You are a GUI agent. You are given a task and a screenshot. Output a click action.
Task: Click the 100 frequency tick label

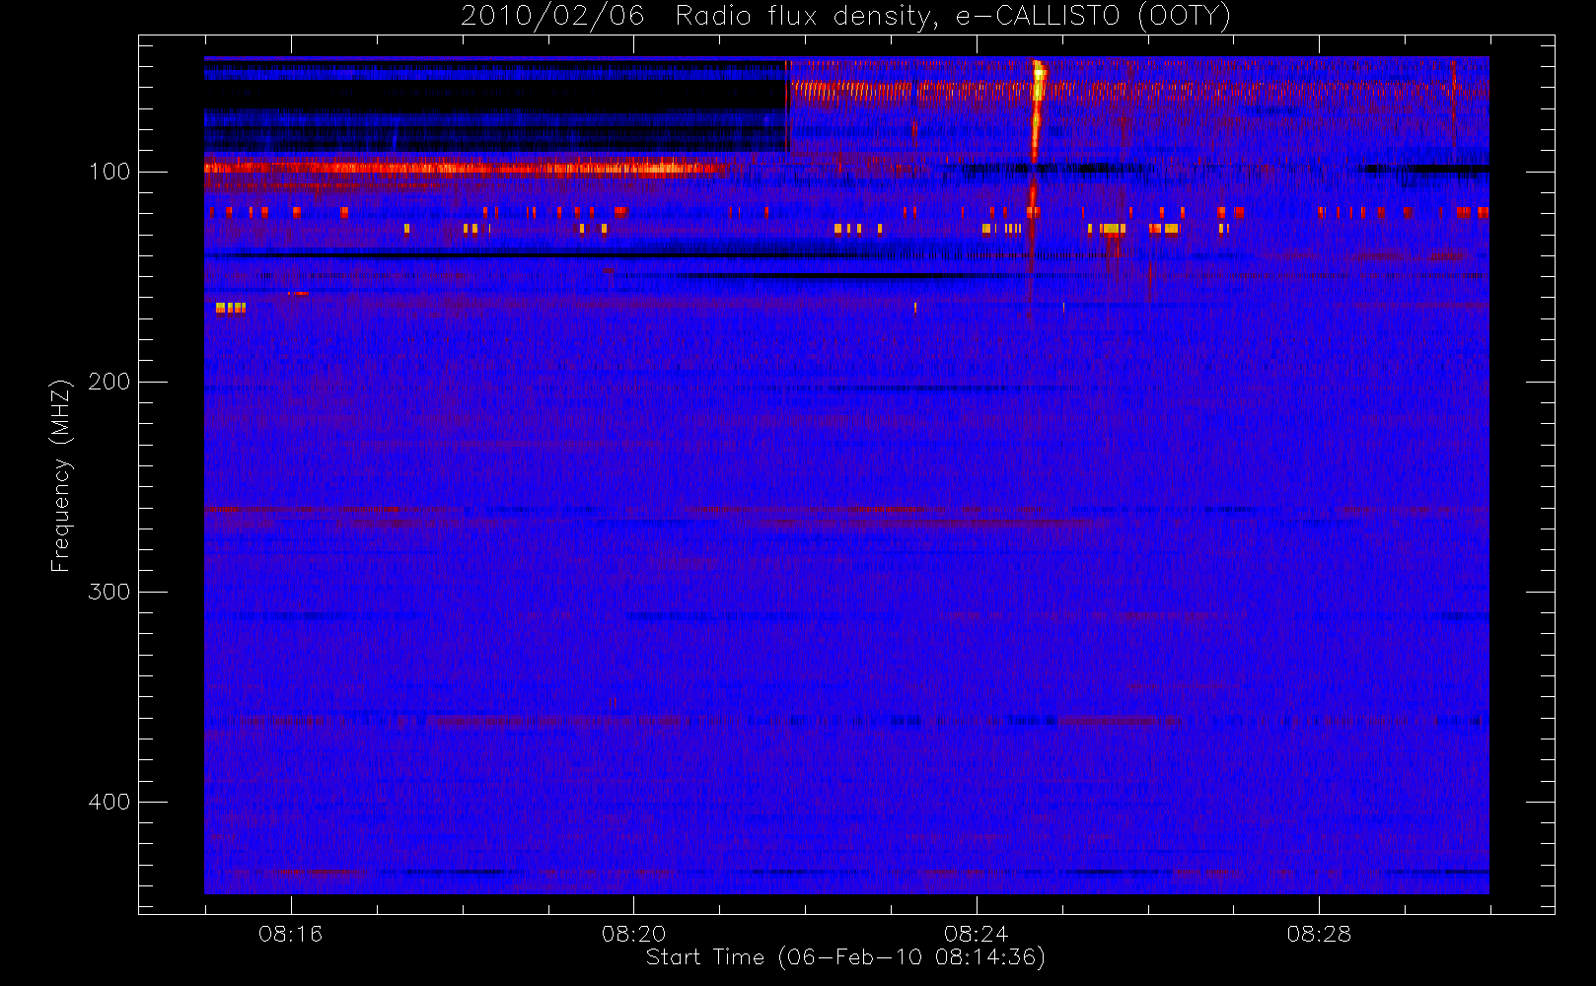point(109,172)
